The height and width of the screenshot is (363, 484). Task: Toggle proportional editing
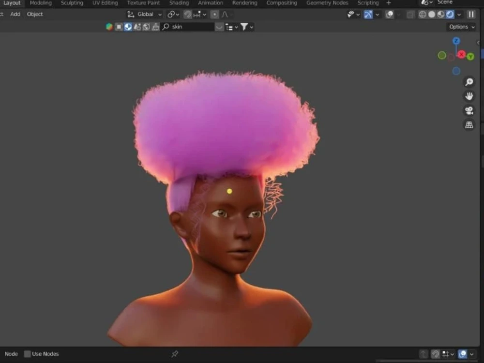tap(214, 14)
